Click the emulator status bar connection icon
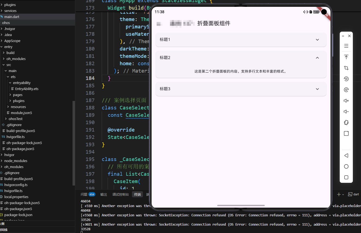Image resolution: width=361 pixels, height=233 pixels. (306, 12)
